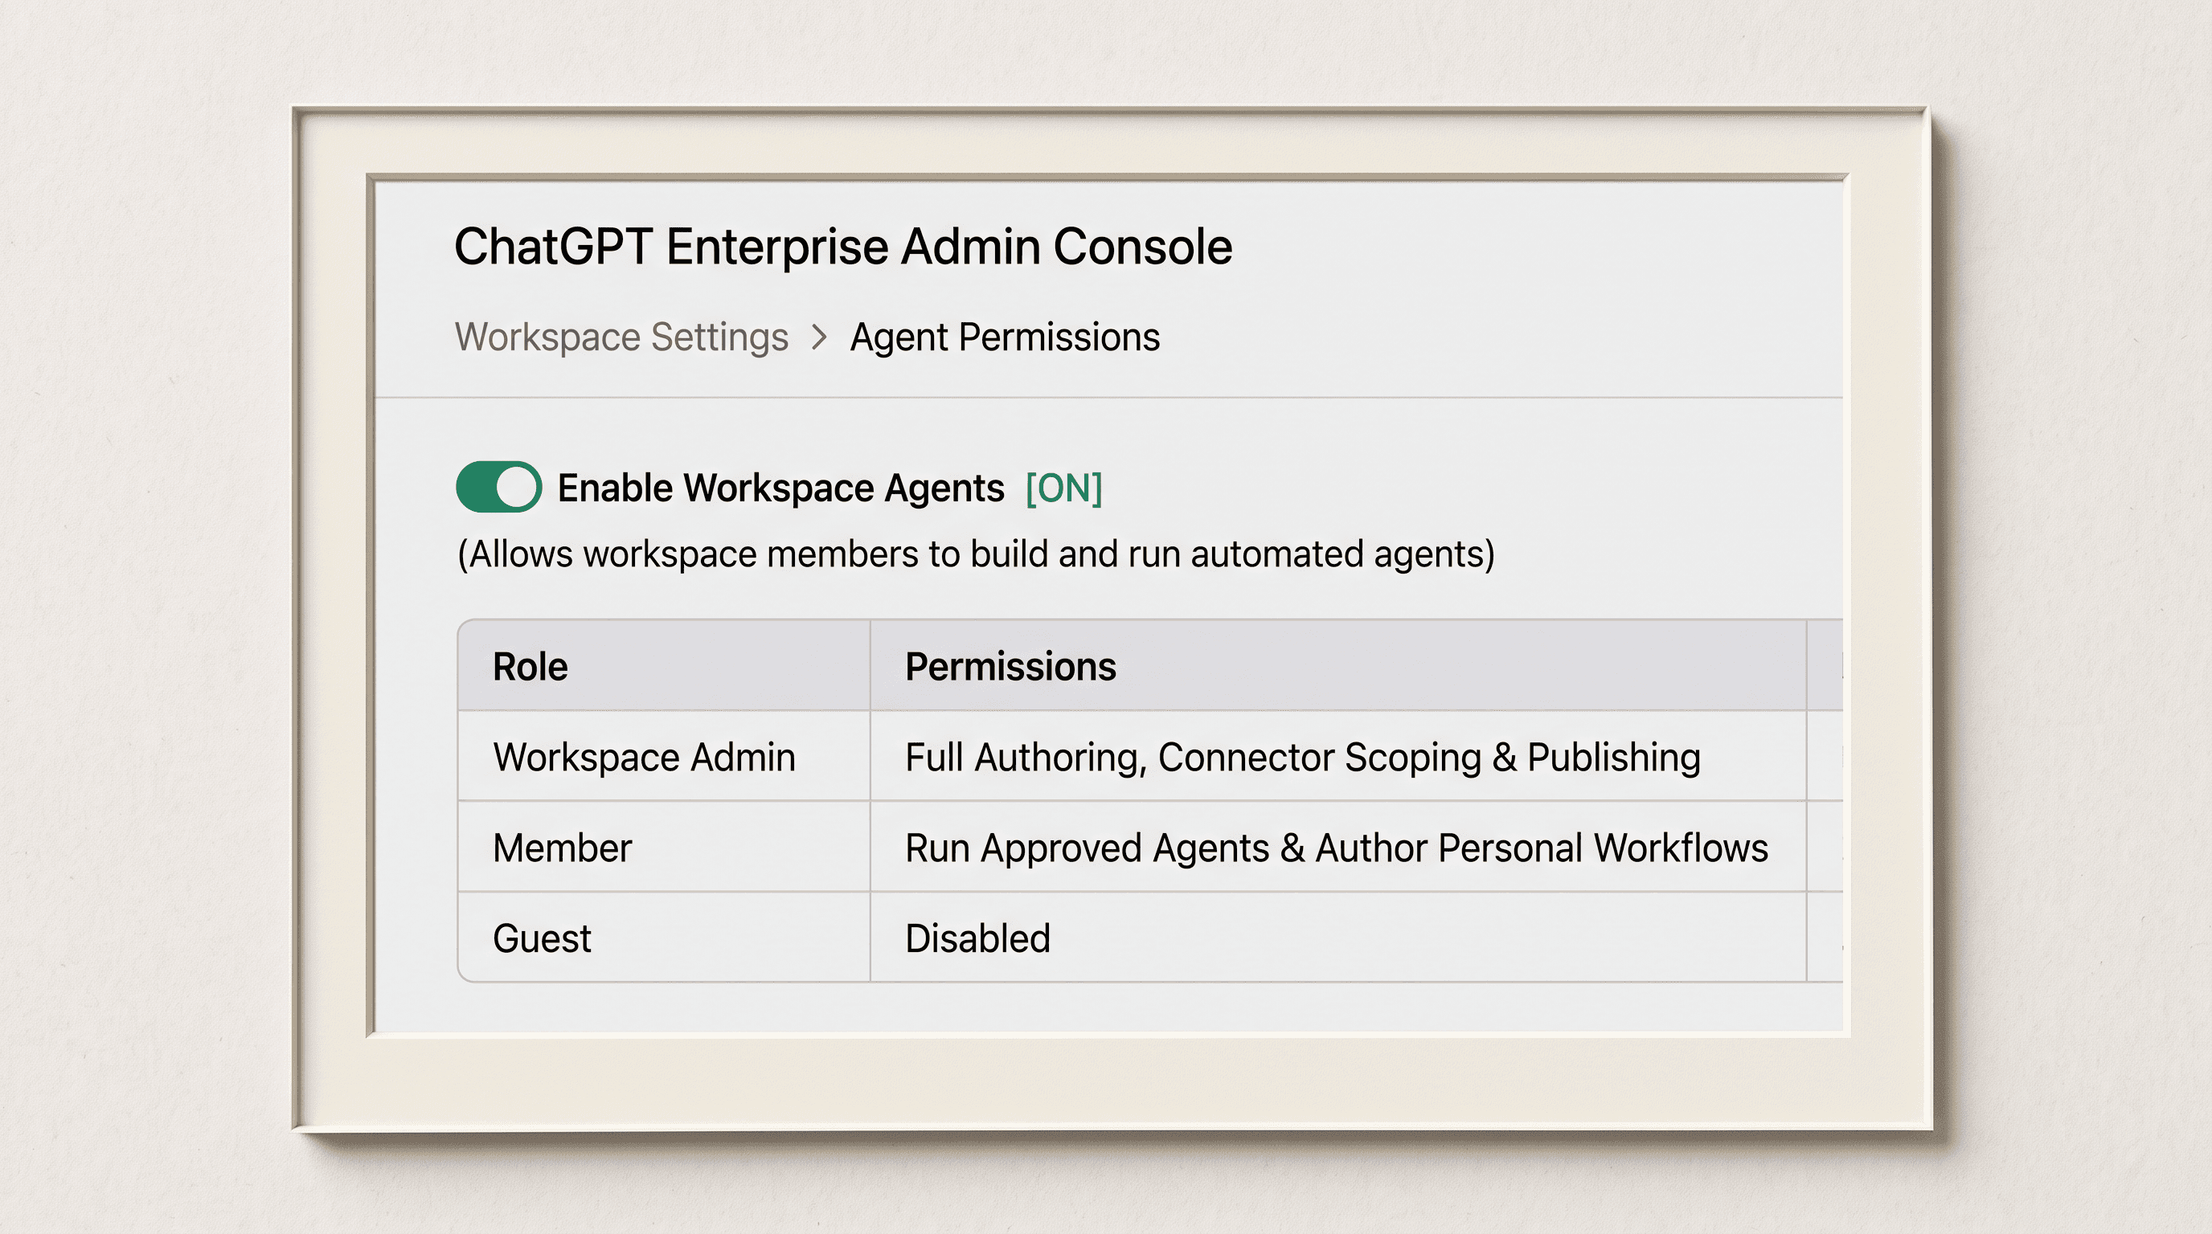
Task: Click the Enable Workspace Agents label
Action: (780, 488)
